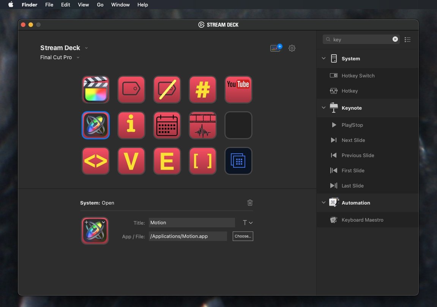Viewport: 437px width, 307px height.
Task: Choose the Last Slide action
Action: 368,186
